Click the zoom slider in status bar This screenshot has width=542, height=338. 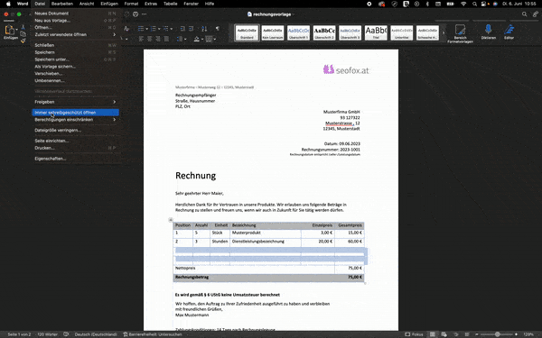point(498,334)
